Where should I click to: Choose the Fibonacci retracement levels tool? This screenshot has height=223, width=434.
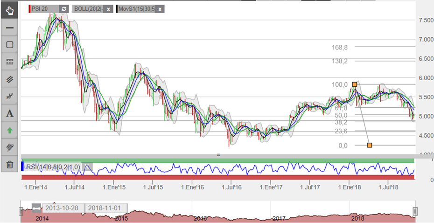click(x=10, y=62)
